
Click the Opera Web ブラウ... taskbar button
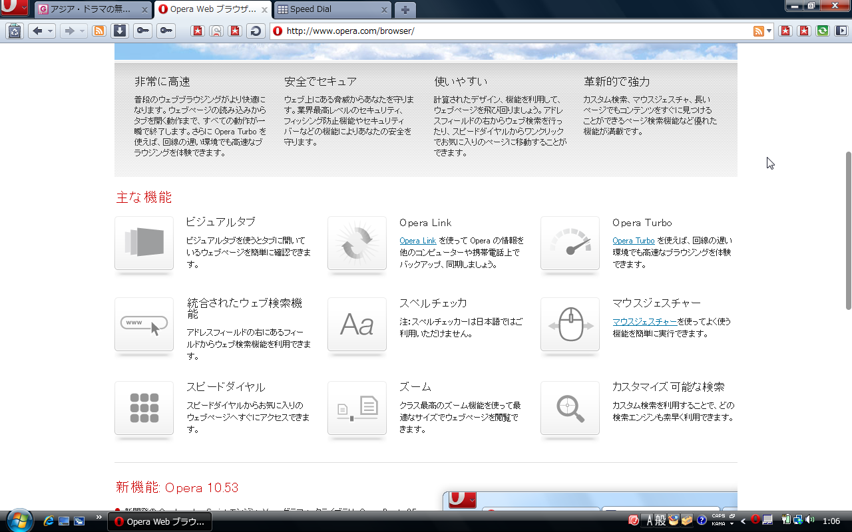(160, 521)
